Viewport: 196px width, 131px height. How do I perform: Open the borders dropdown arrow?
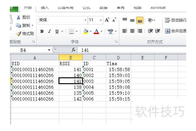(77, 31)
